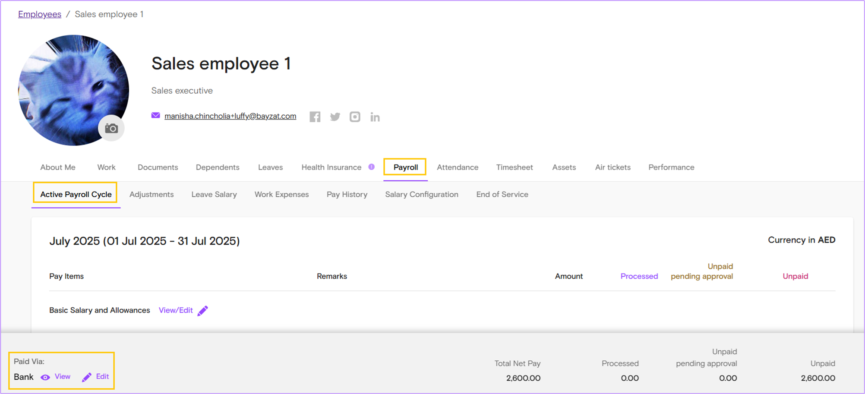The image size is (865, 394).
Task: Open the Instagram social icon
Action: [355, 117]
